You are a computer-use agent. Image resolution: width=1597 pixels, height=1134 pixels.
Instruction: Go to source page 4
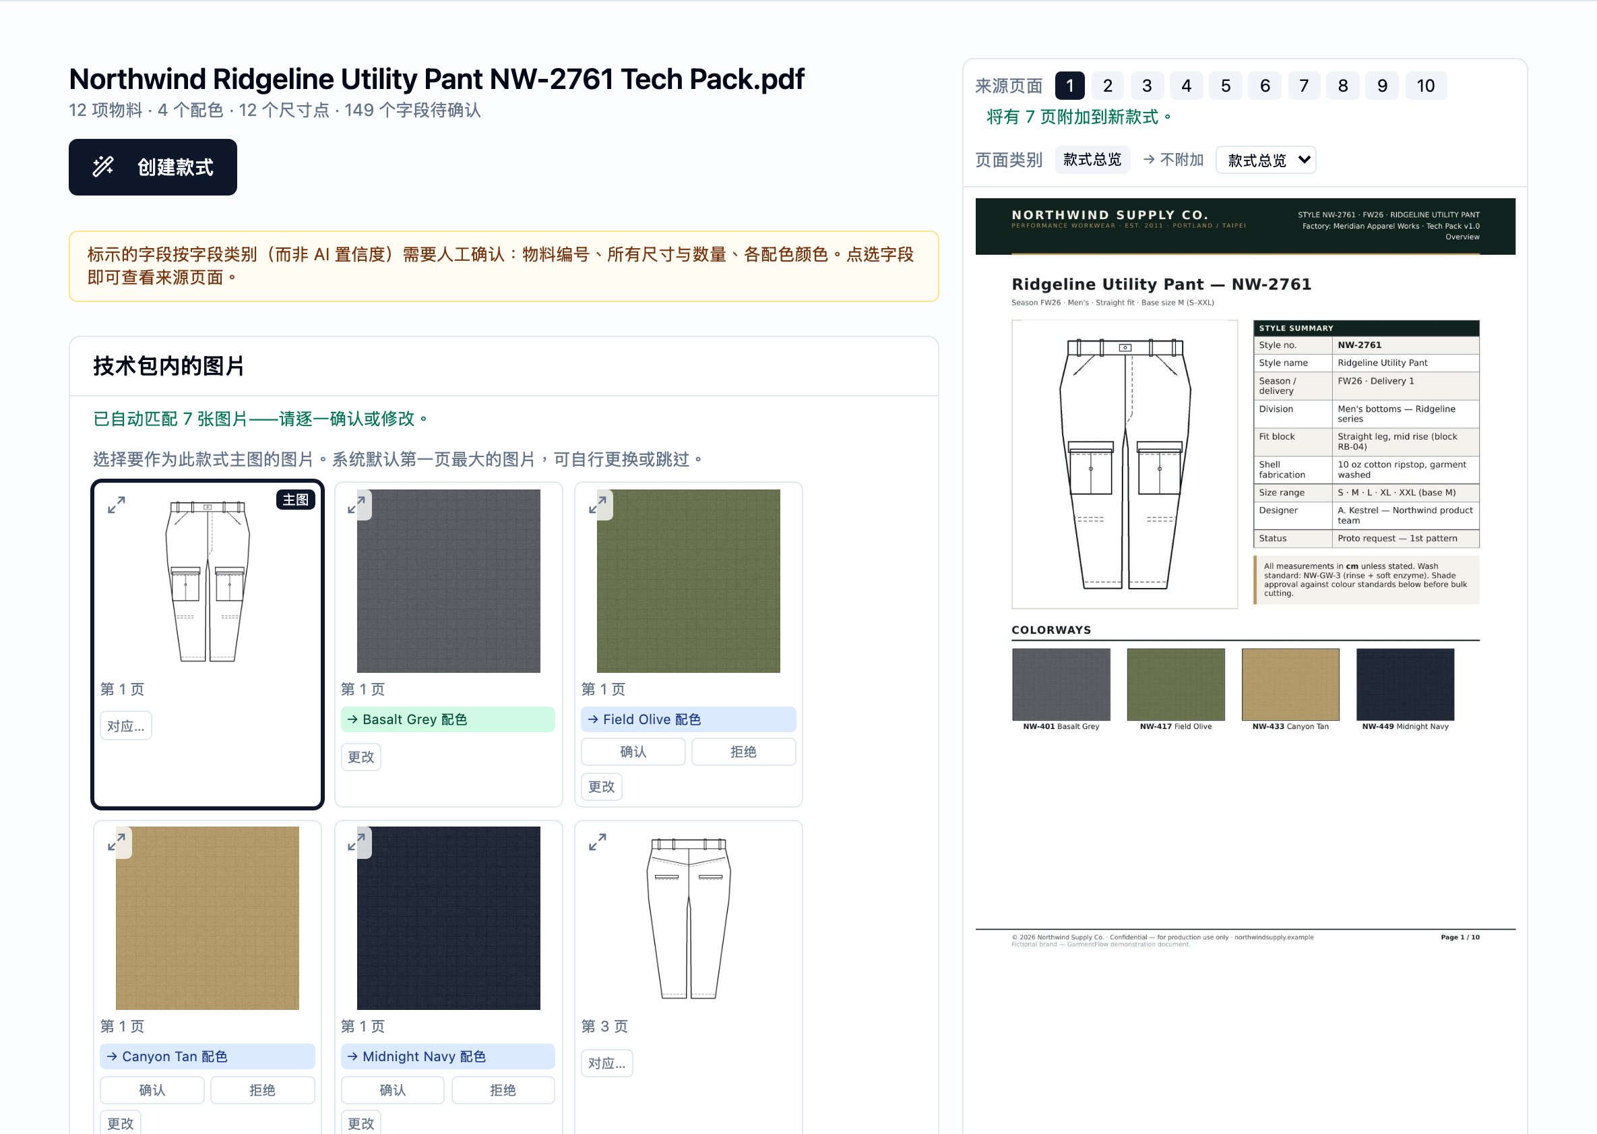tap(1186, 86)
